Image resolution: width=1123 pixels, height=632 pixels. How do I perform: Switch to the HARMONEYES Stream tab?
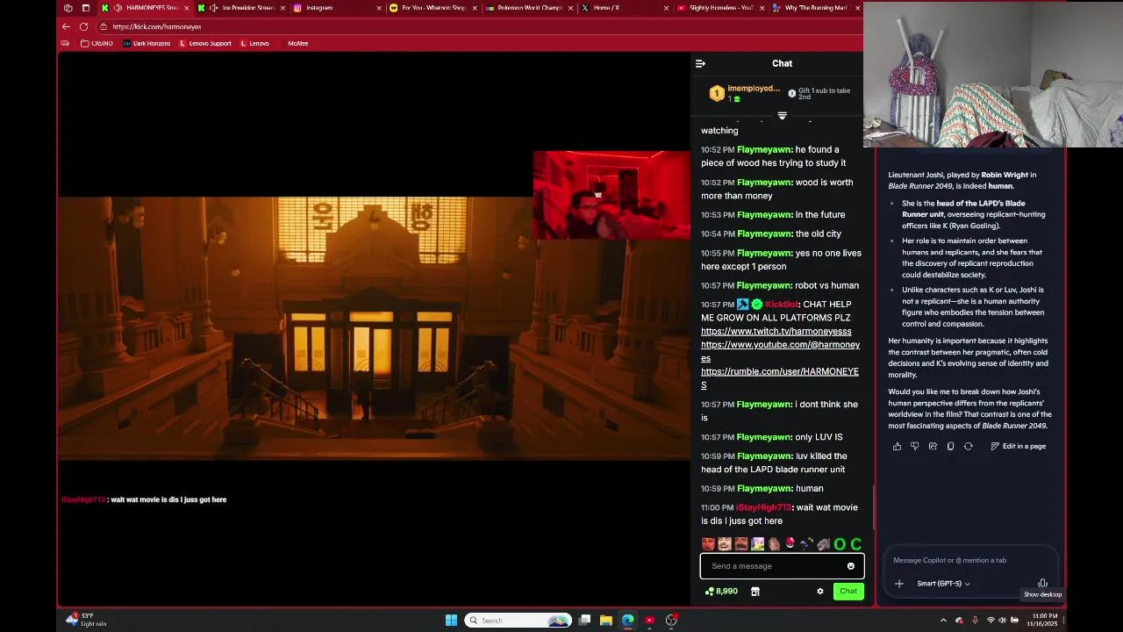146,8
